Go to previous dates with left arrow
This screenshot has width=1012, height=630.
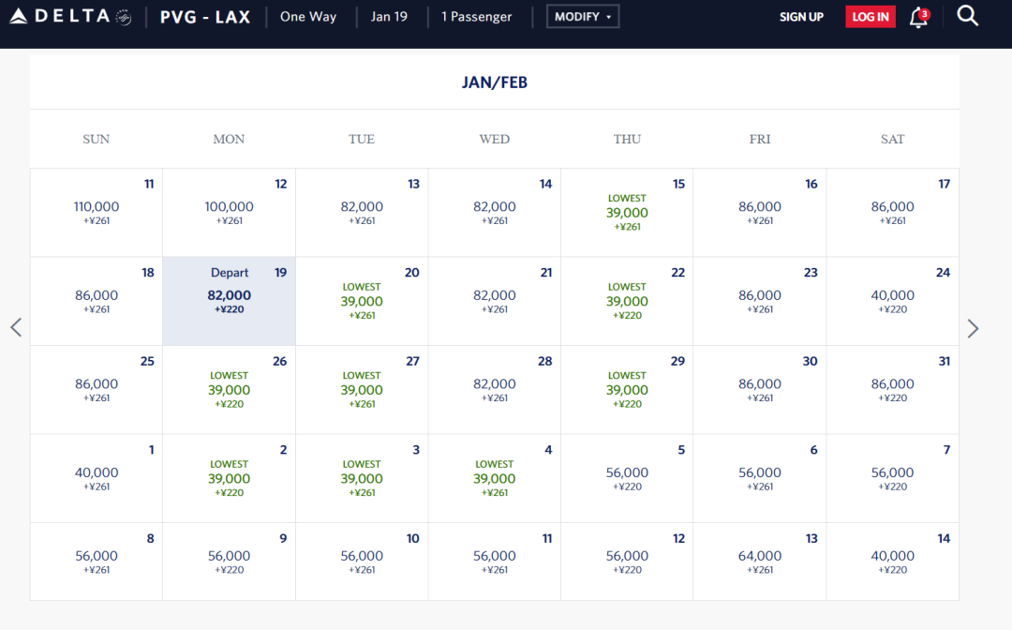pyautogui.click(x=16, y=328)
